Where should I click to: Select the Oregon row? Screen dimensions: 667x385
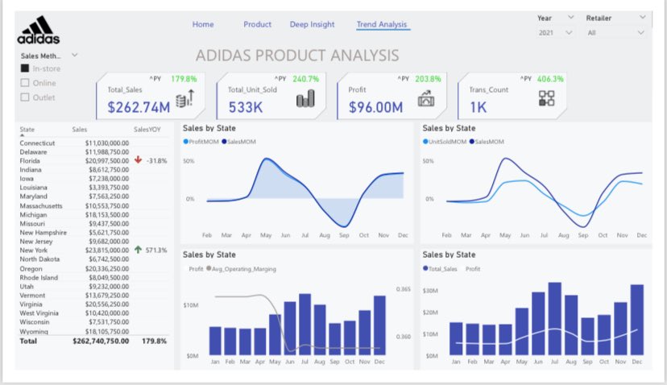tap(93, 269)
